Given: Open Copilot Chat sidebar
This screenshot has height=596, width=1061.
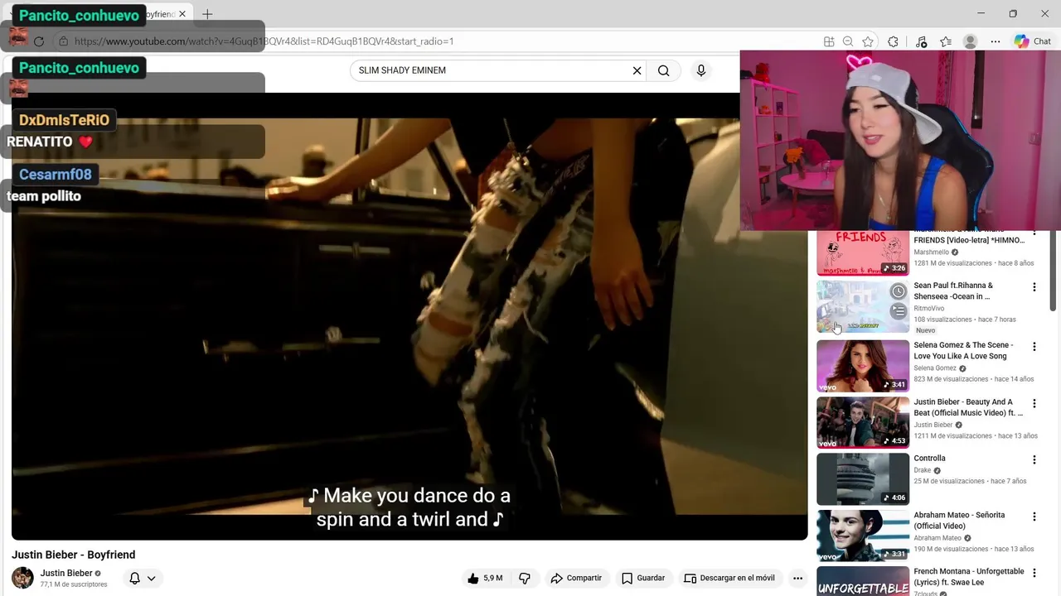Looking at the screenshot, I should 1033,41.
